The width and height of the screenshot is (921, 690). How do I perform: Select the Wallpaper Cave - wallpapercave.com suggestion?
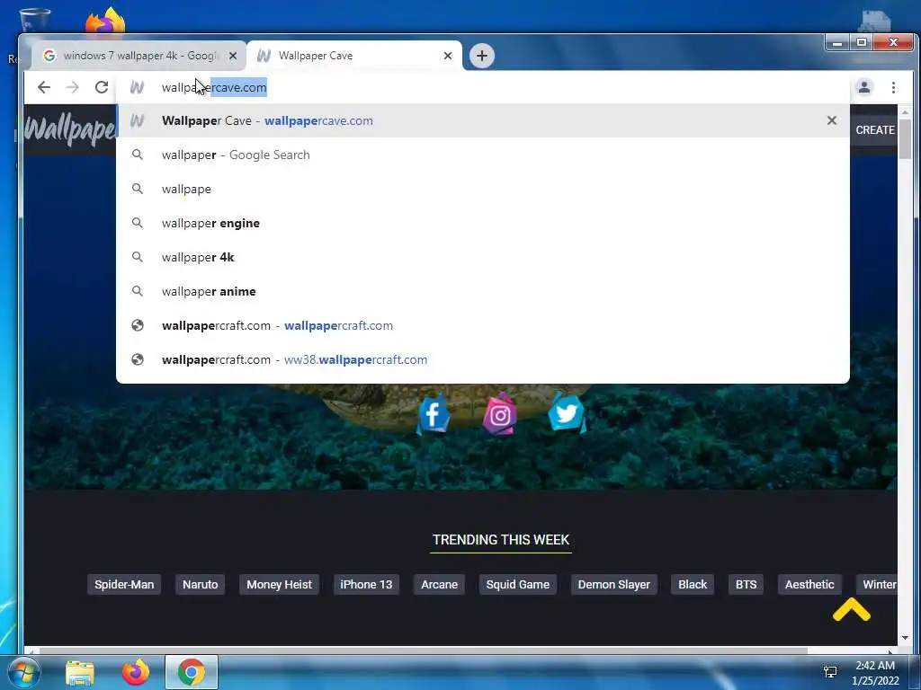point(483,121)
